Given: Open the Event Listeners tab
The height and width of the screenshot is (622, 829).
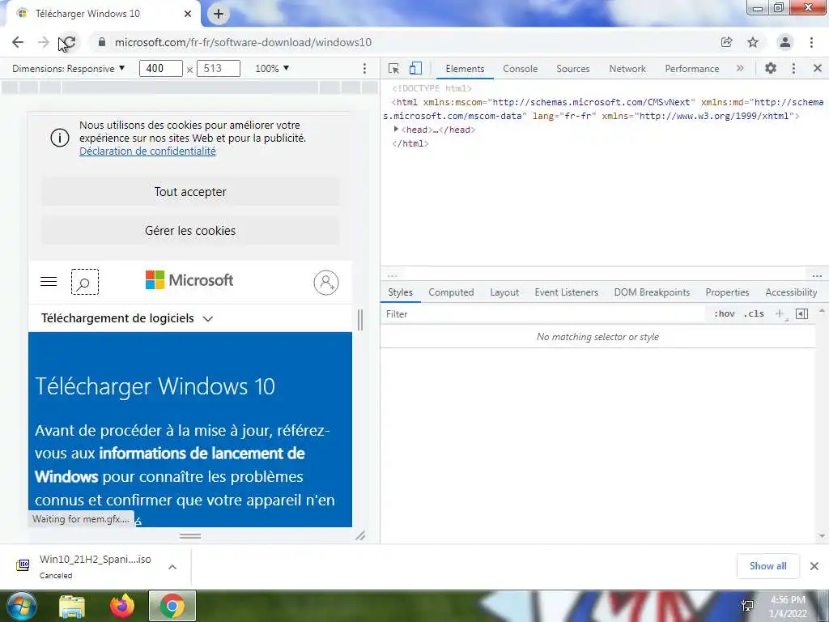Looking at the screenshot, I should click(566, 292).
